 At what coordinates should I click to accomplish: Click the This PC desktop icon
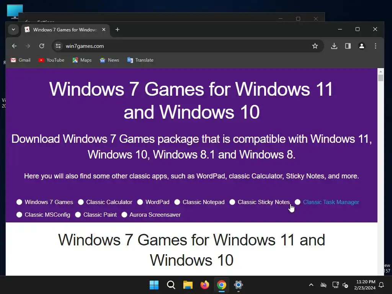pos(15,11)
